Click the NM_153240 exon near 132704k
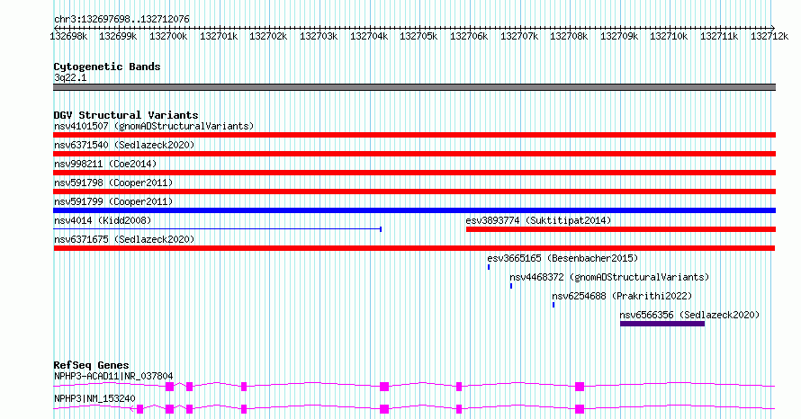 pyautogui.click(x=384, y=409)
